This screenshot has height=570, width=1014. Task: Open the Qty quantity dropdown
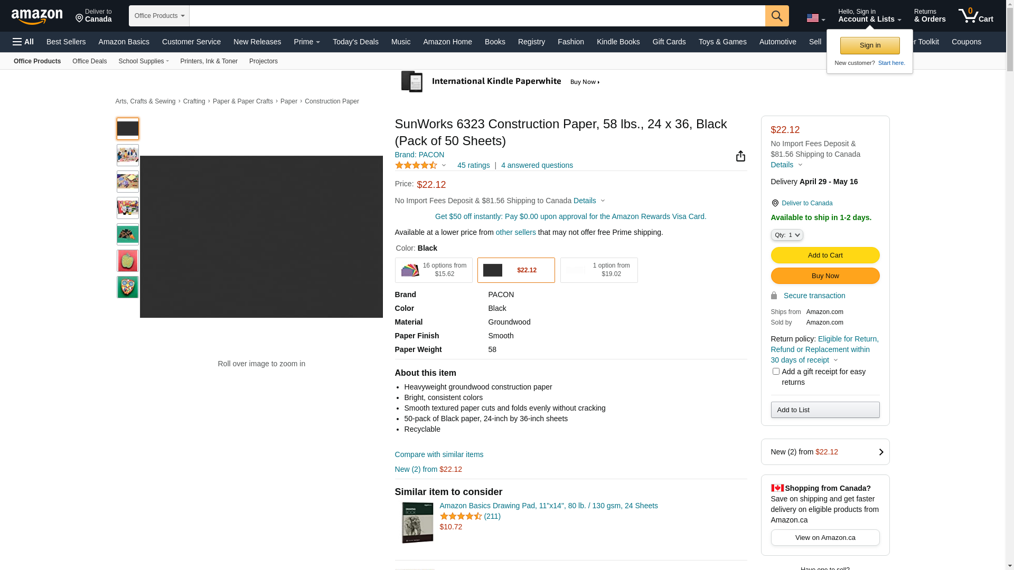point(786,235)
